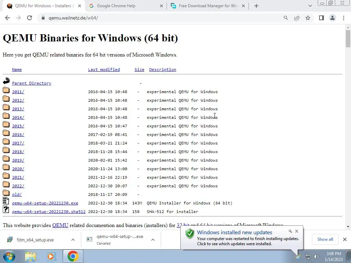Follow the QEMU link in the footer text
This screenshot has width=351, height=263.
60,225
